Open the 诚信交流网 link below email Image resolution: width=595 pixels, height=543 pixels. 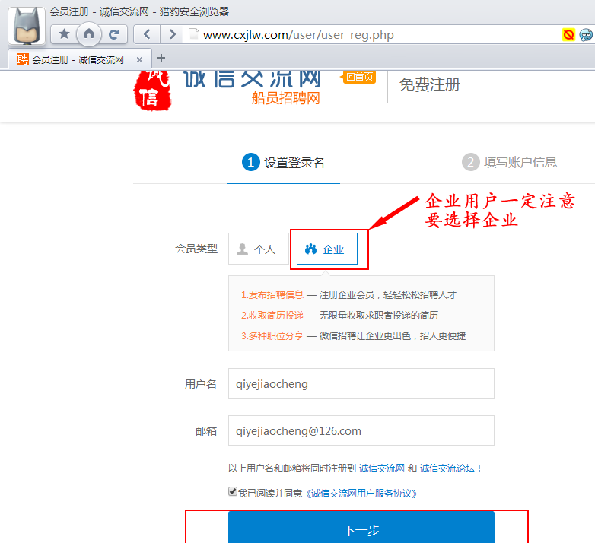382,468
